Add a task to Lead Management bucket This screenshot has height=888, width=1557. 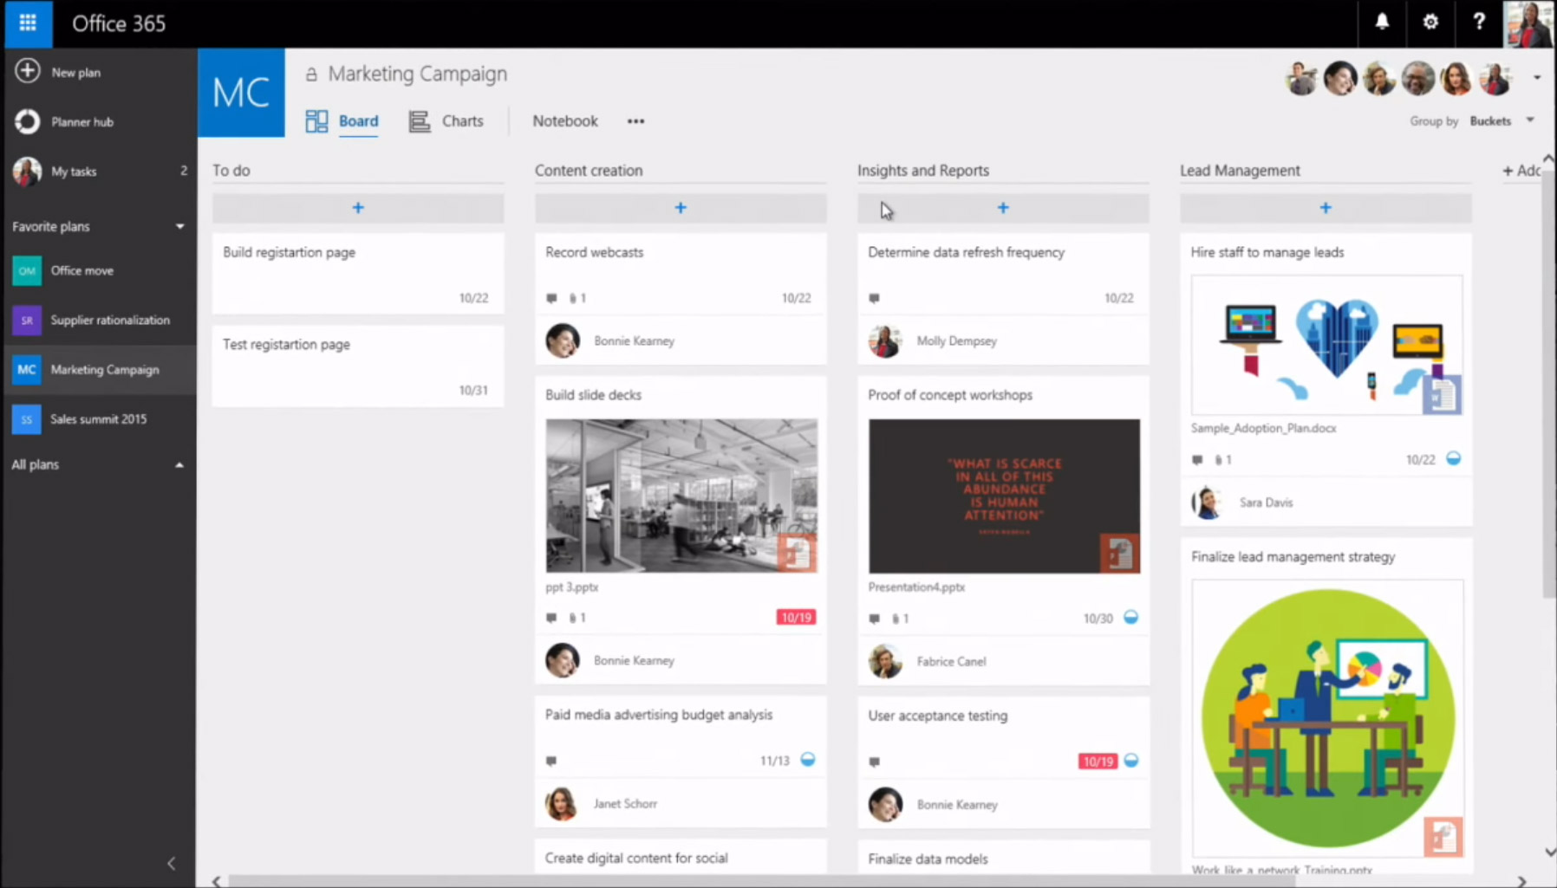click(1326, 208)
